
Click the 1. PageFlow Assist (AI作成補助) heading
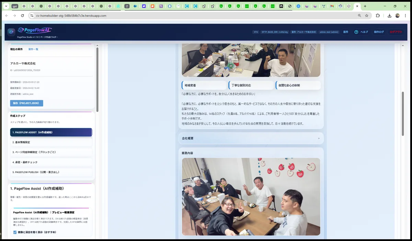[x=37, y=188]
